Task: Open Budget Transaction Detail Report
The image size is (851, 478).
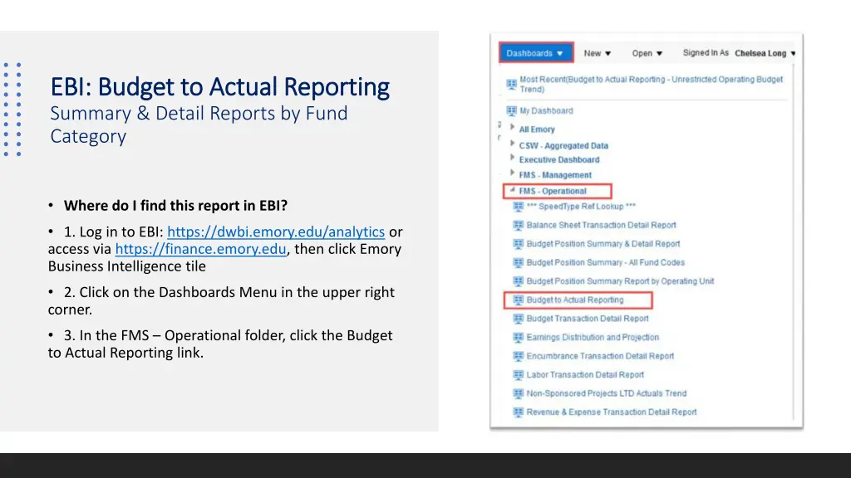Action: (588, 319)
